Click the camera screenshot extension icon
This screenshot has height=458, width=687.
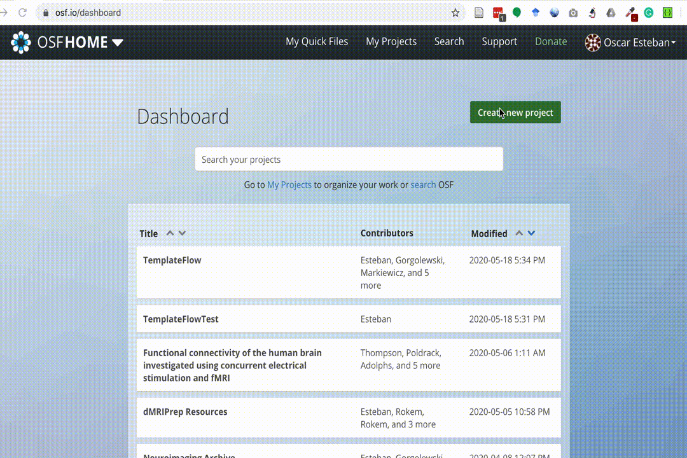click(573, 13)
